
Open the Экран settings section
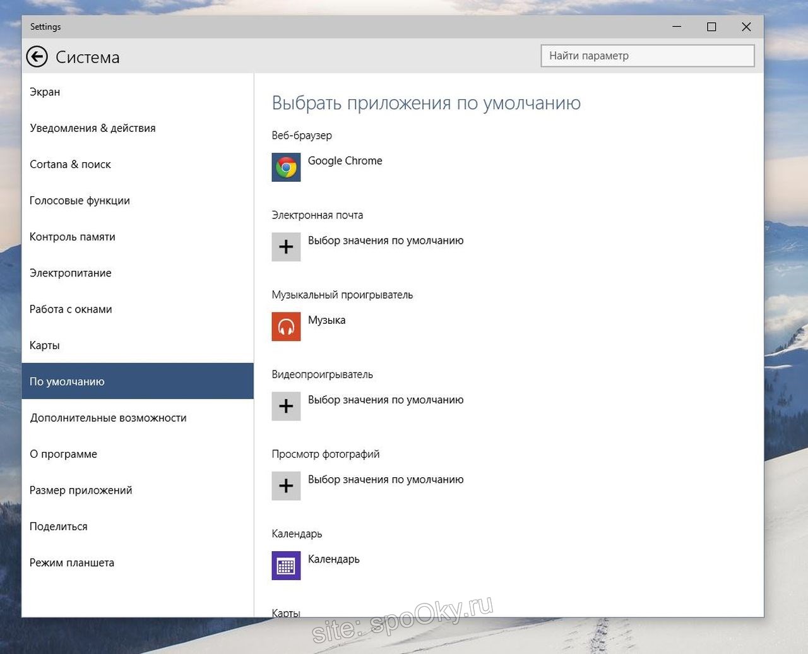point(45,92)
